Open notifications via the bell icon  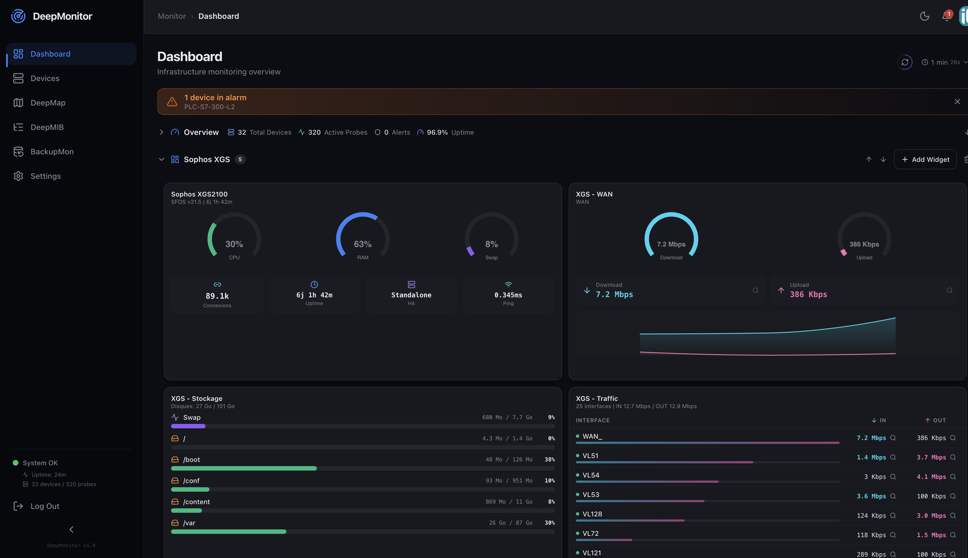click(x=946, y=17)
